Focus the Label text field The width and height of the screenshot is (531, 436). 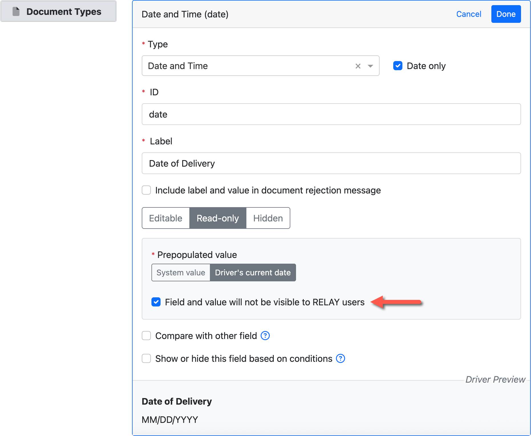click(331, 163)
